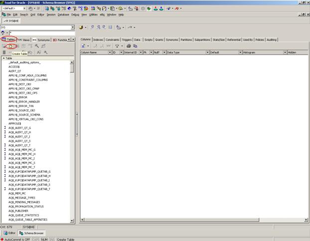This screenshot has width=310, height=241.
Task: Click the object name filter input field
Action: [42, 33]
